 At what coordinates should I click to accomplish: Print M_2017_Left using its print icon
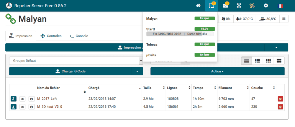14,99
